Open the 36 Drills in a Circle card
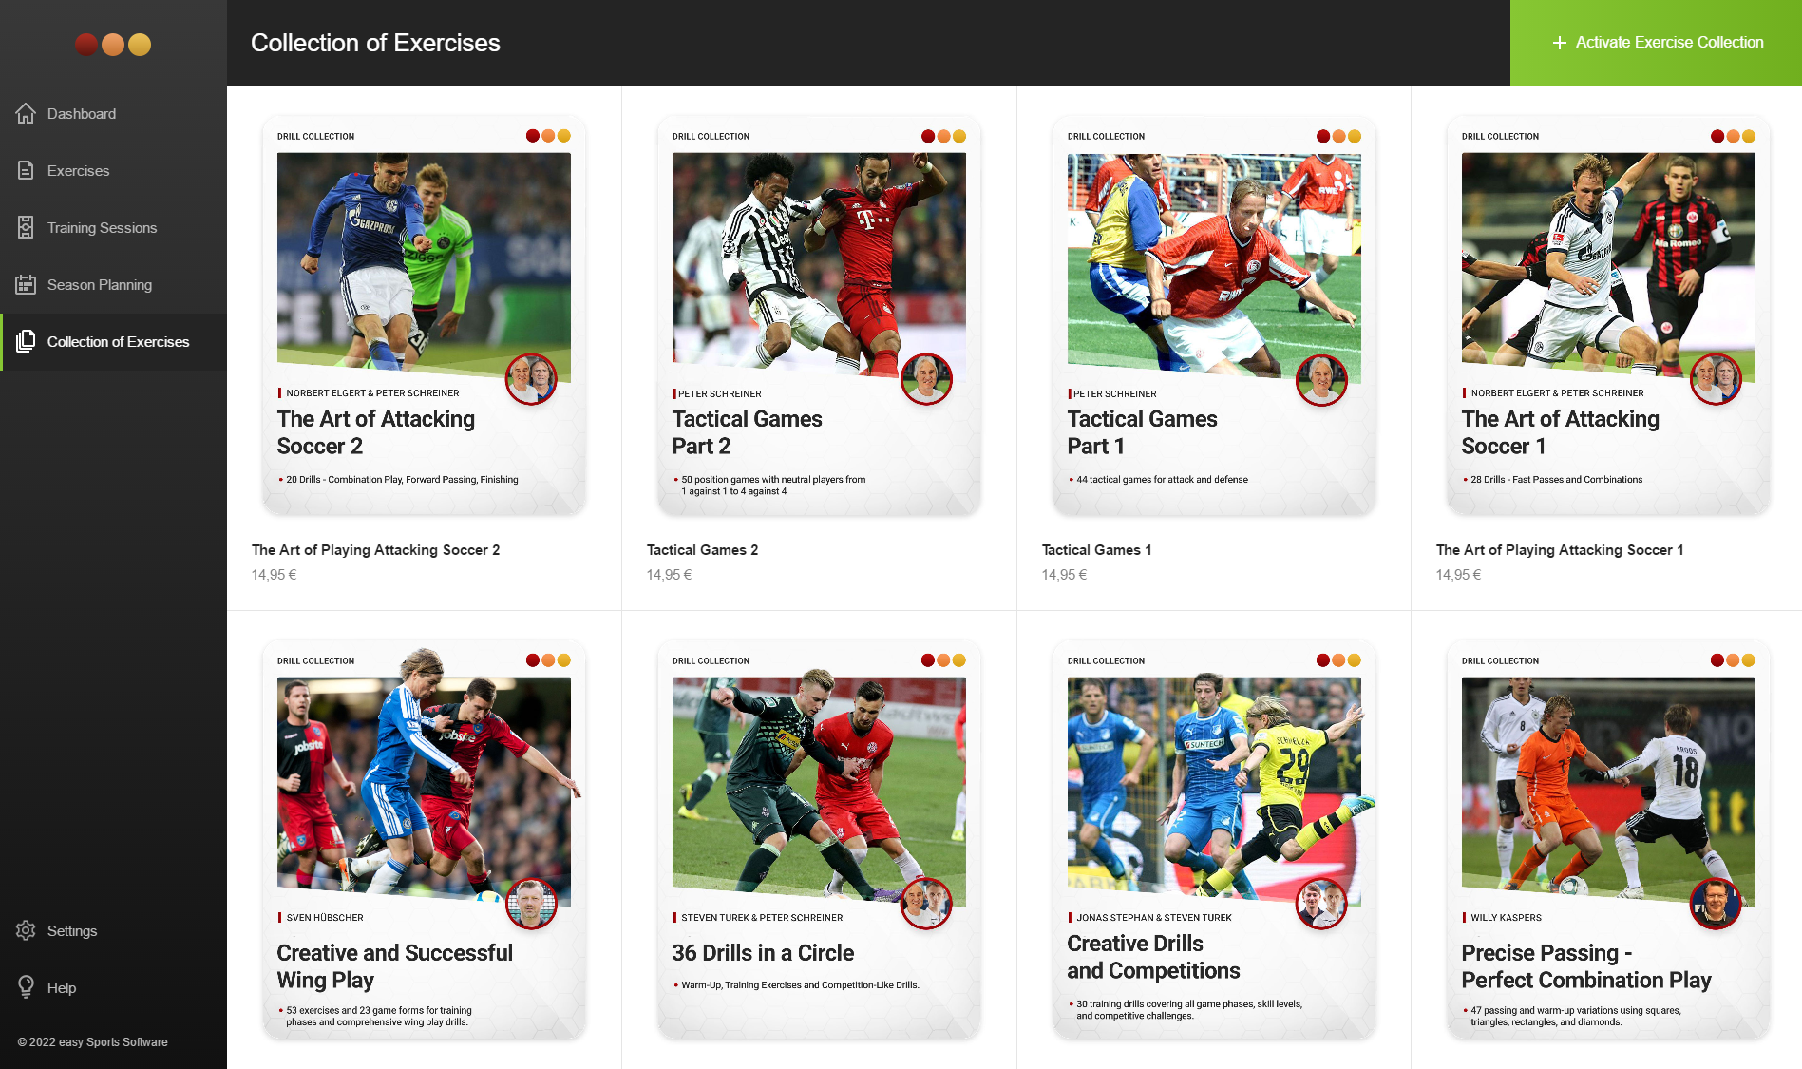 819,840
